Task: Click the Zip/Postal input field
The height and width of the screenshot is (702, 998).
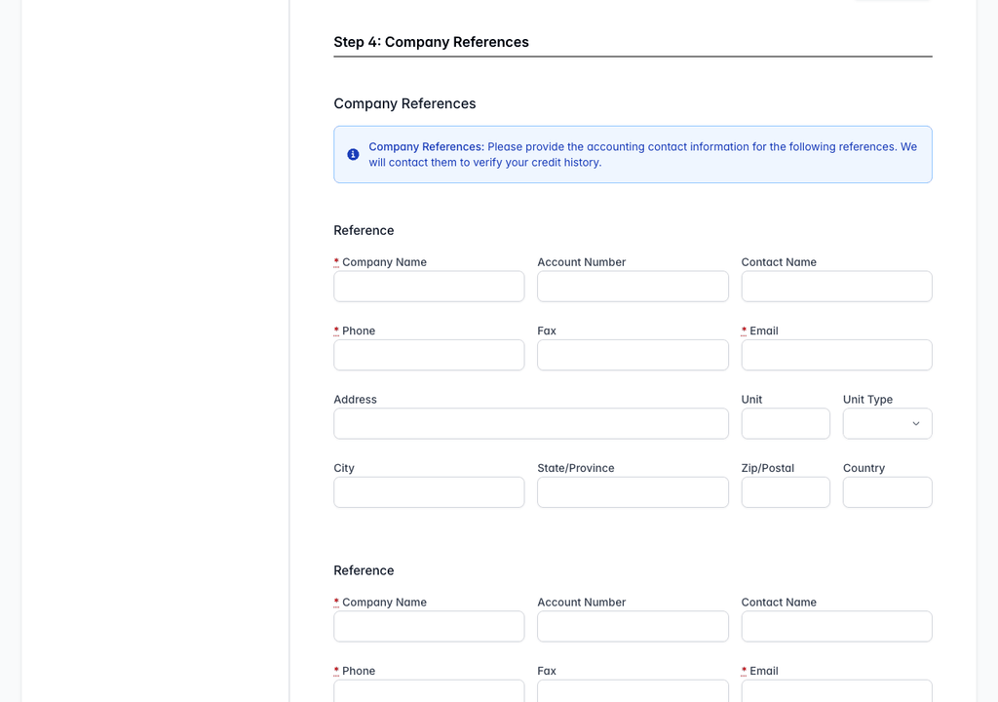Action: 786,492
